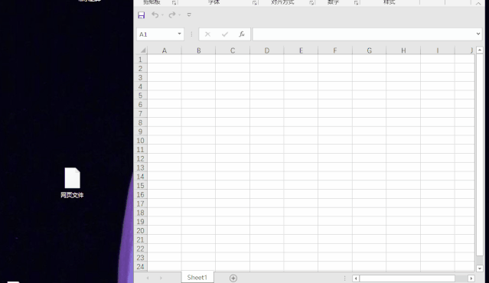
Task: Select all cells via corner triangle
Action: coord(143,50)
